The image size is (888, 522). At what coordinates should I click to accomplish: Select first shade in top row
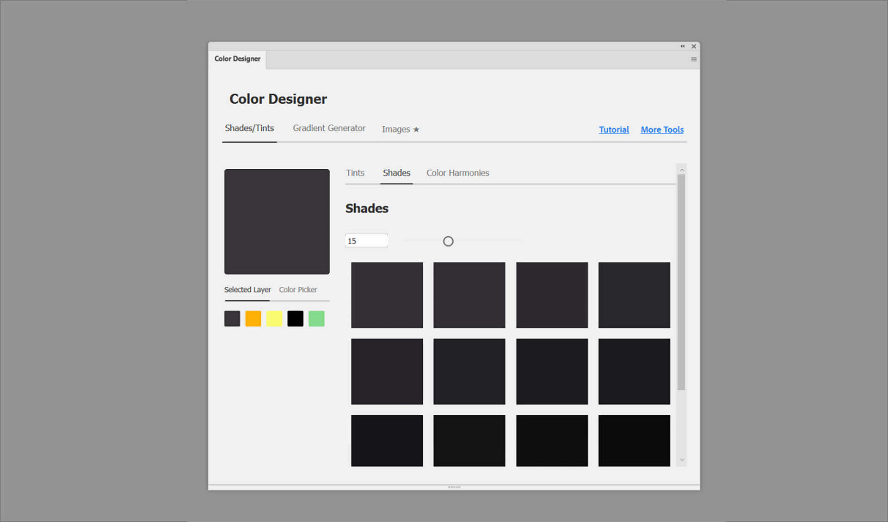pos(387,295)
